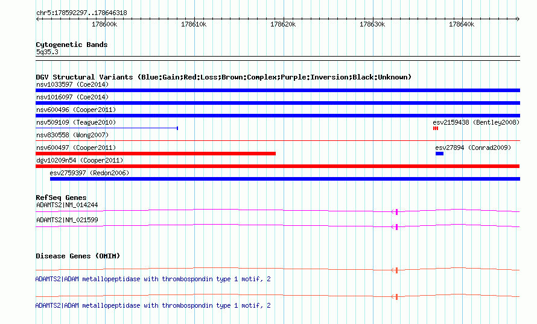
Task: Click the 178600k ruler label
Action: pos(104,24)
